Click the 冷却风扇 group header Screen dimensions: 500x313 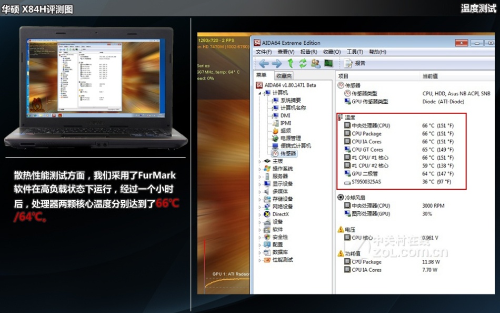click(x=352, y=198)
